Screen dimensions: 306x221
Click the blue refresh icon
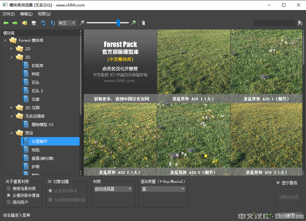click(43, 23)
